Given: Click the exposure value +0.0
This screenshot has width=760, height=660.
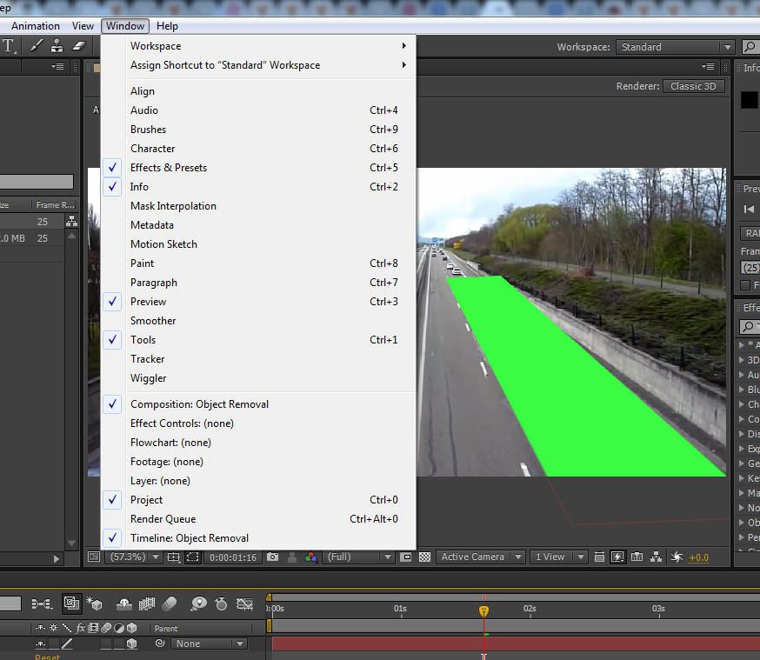Looking at the screenshot, I should tap(699, 557).
